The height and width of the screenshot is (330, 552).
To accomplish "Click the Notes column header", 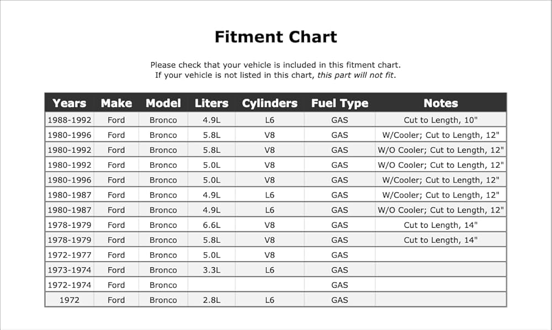I will pos(440,103).
